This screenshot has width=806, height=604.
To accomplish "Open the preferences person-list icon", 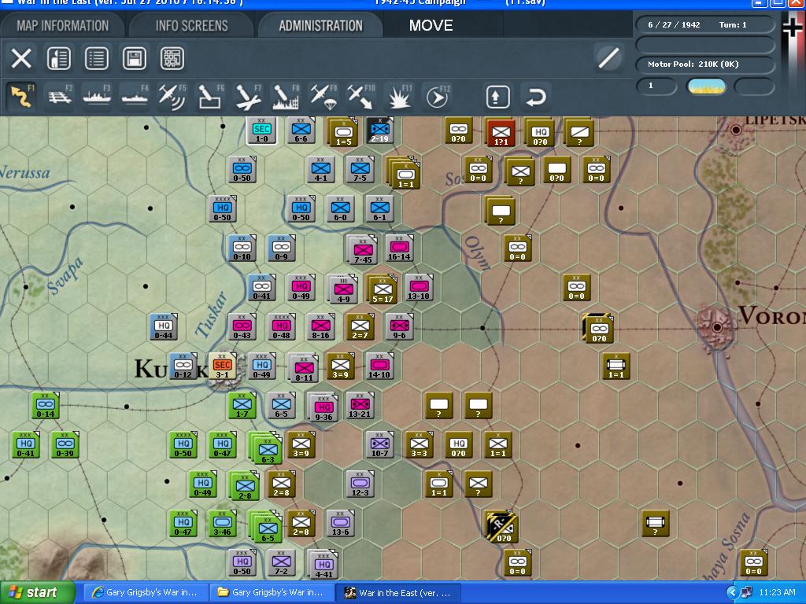I will 58,58.
